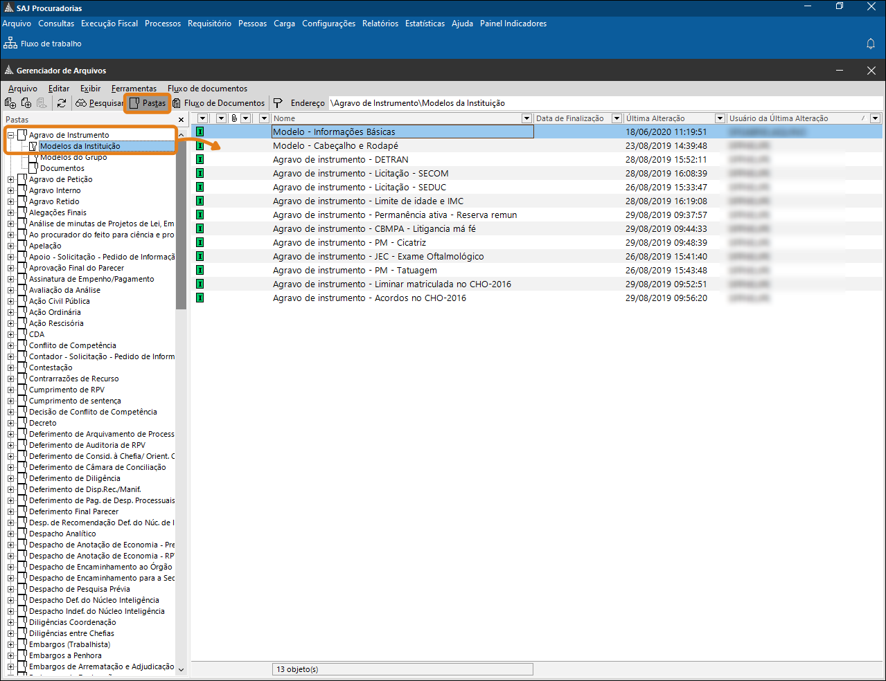886x681 pixels.
Task: Open the Fluxo de trabalho workflow icon
Action: (x=10, y=44)
